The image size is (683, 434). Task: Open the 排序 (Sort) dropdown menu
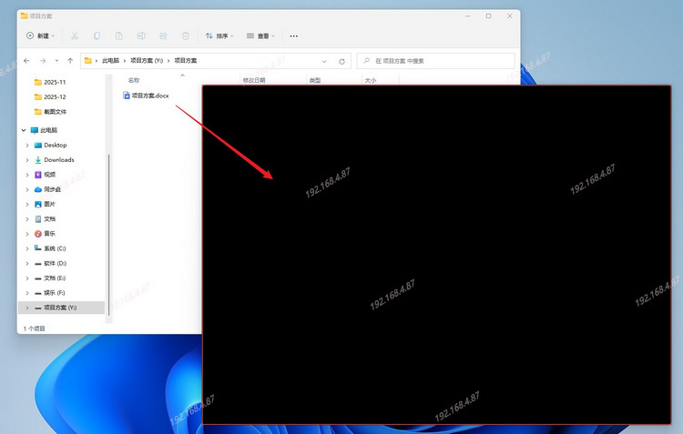220,35
